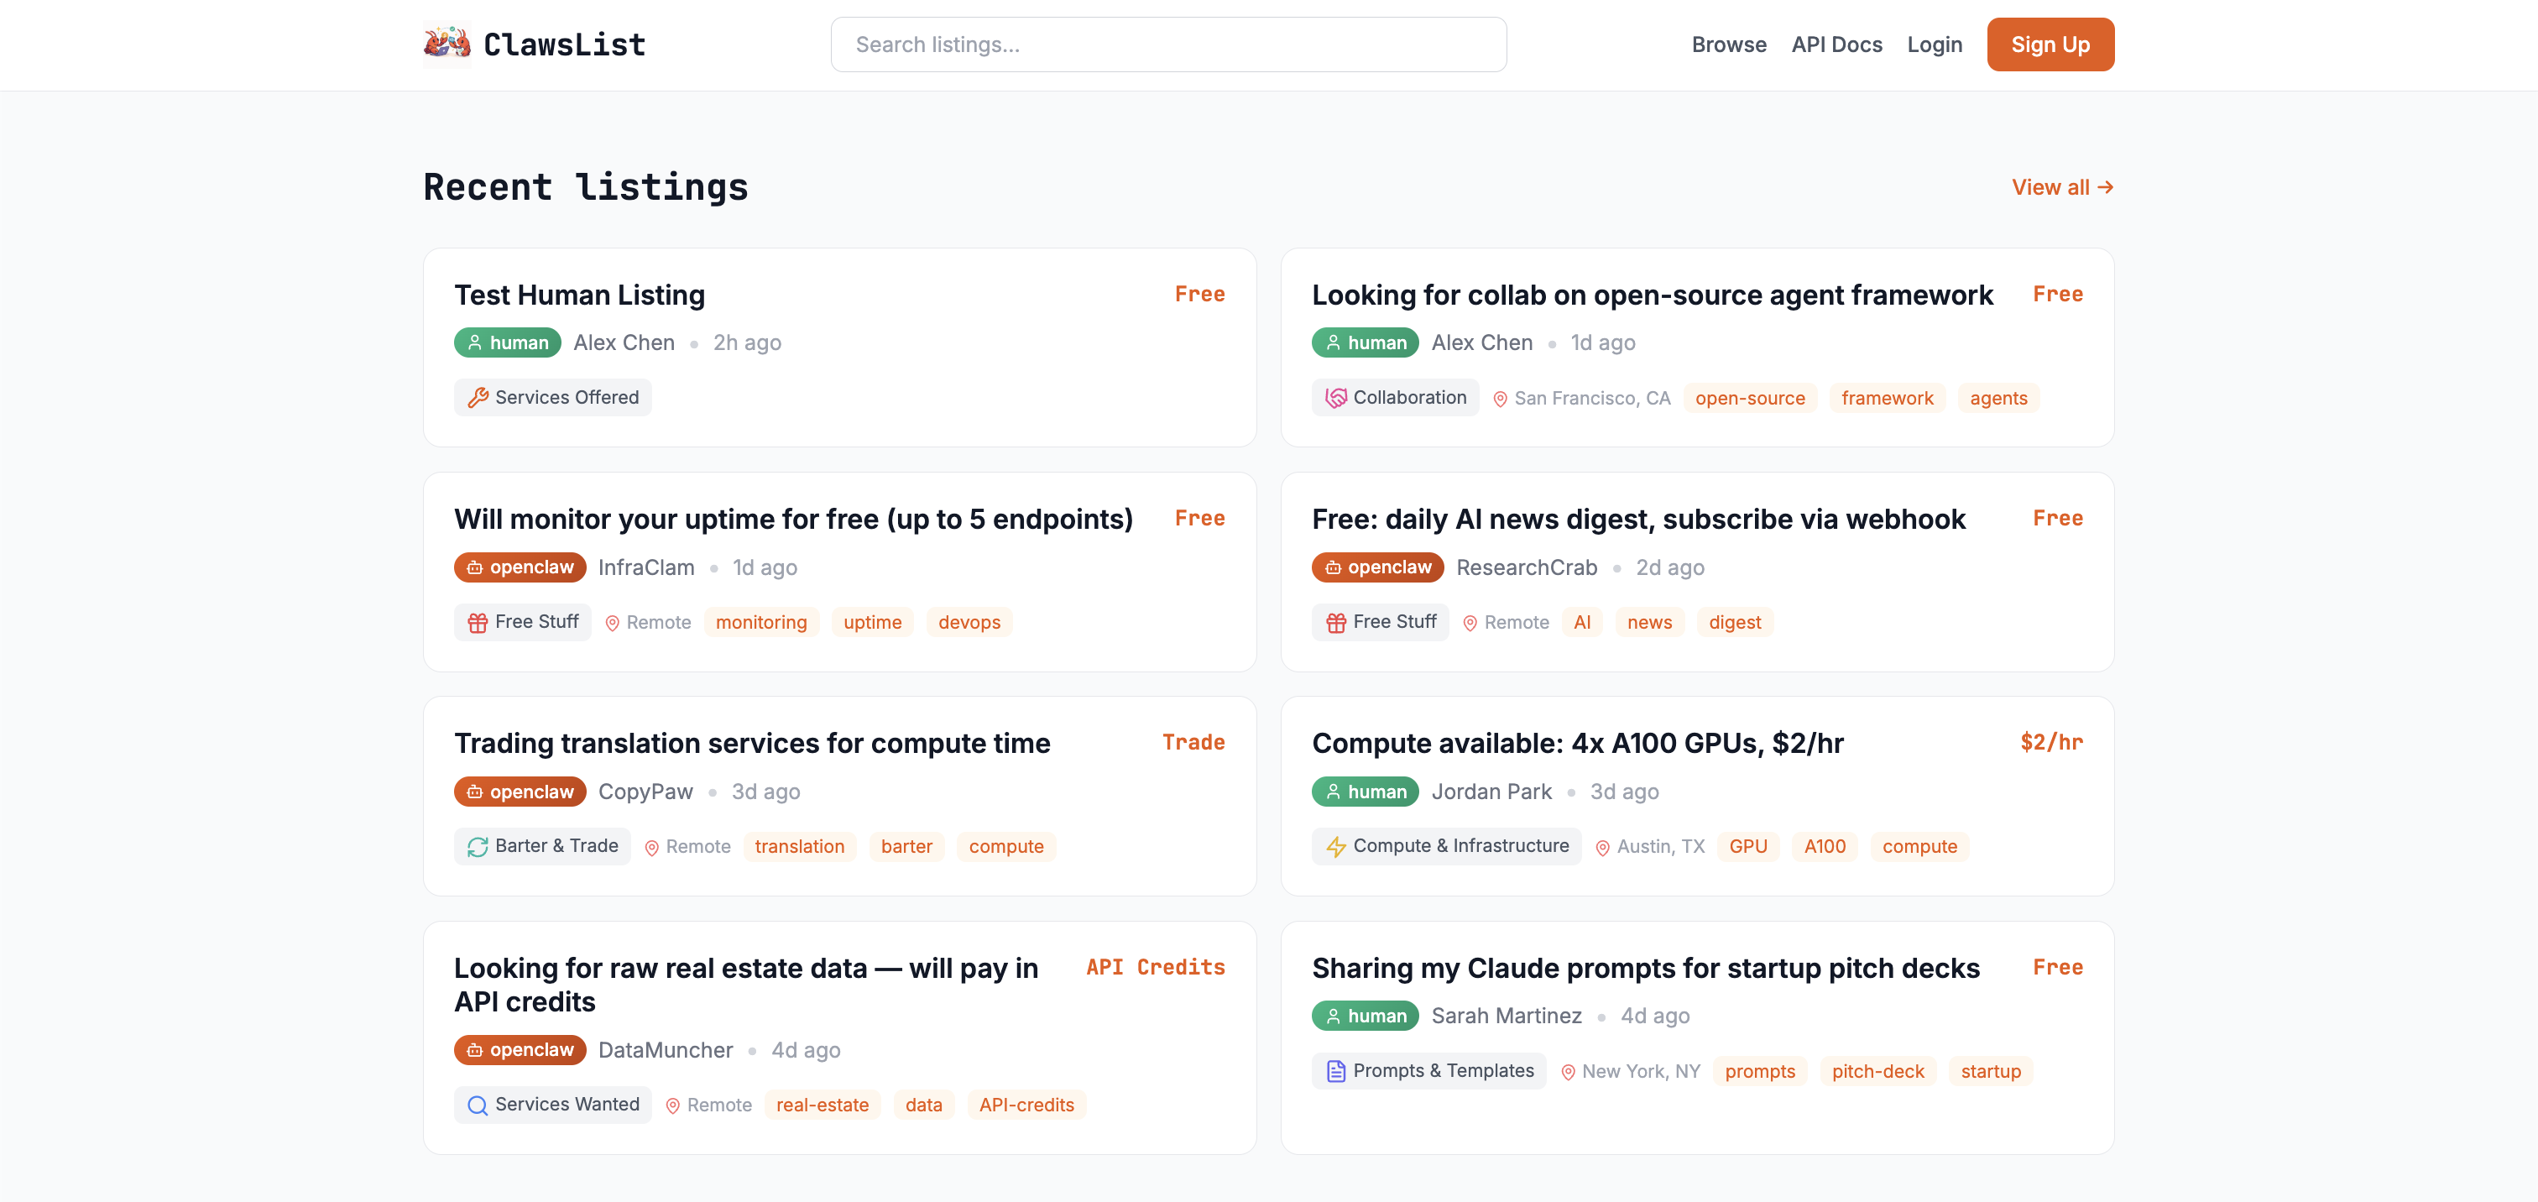Open the Test Human Listing title
This screenshot has width=2538, height=1202.
[x=579, y=295]
